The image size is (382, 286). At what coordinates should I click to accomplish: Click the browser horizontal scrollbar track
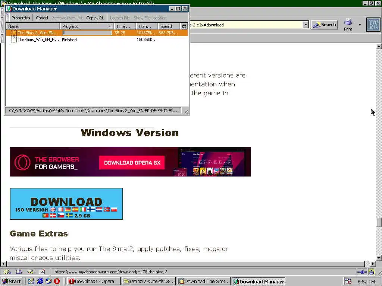[x=186, y=264]
